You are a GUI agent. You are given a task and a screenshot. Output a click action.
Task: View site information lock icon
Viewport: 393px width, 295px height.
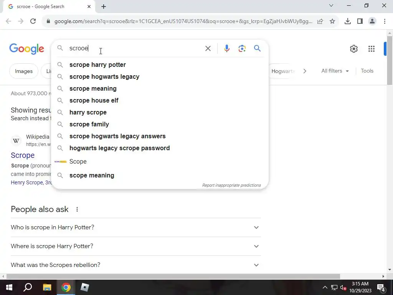click(x=48, y=21)
